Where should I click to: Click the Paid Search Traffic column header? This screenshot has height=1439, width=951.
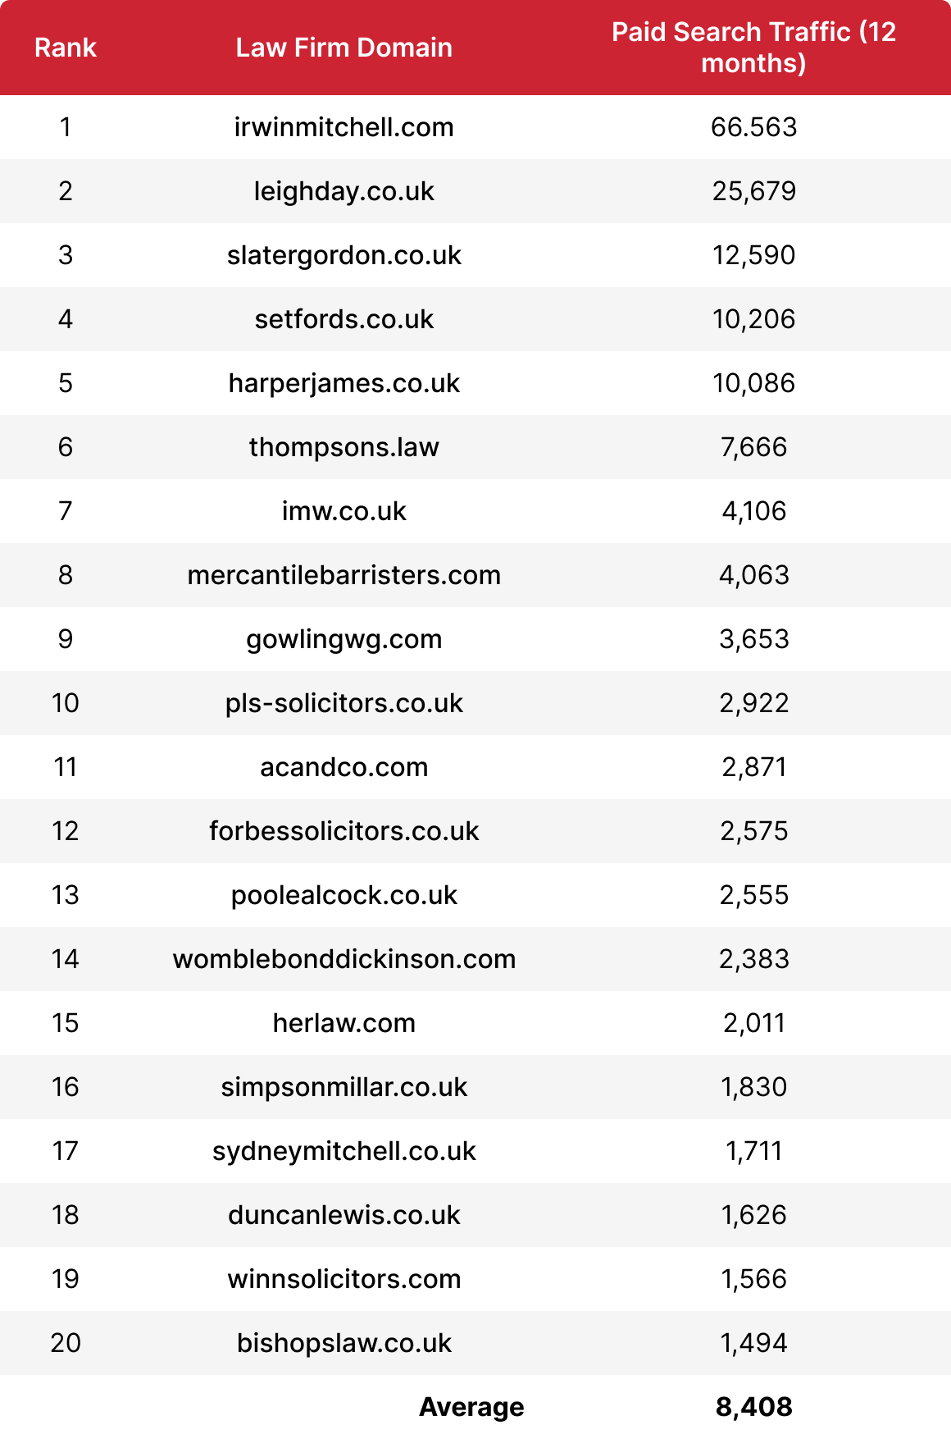tap(754, 48)
